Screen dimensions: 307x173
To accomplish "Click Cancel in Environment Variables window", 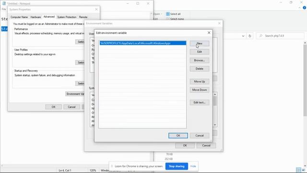I will pos(206,145).
